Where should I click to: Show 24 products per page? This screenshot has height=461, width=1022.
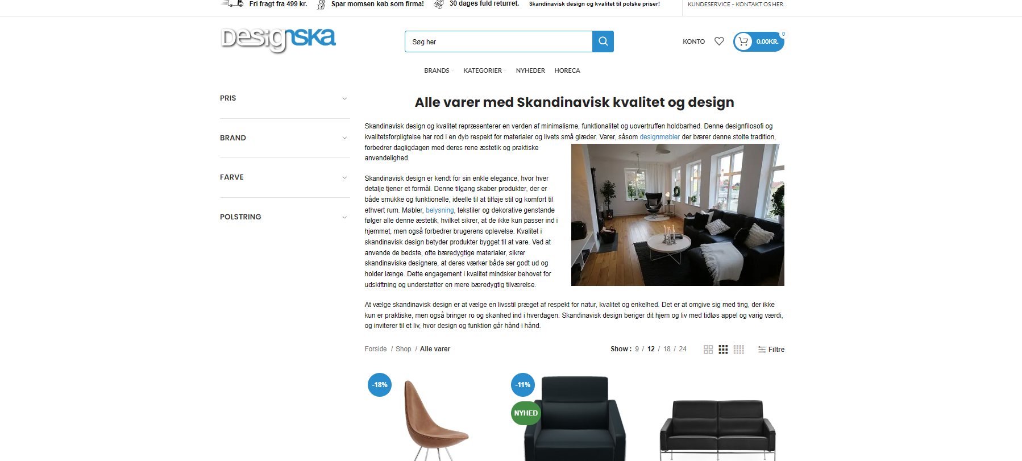click(x=683, y=349)
